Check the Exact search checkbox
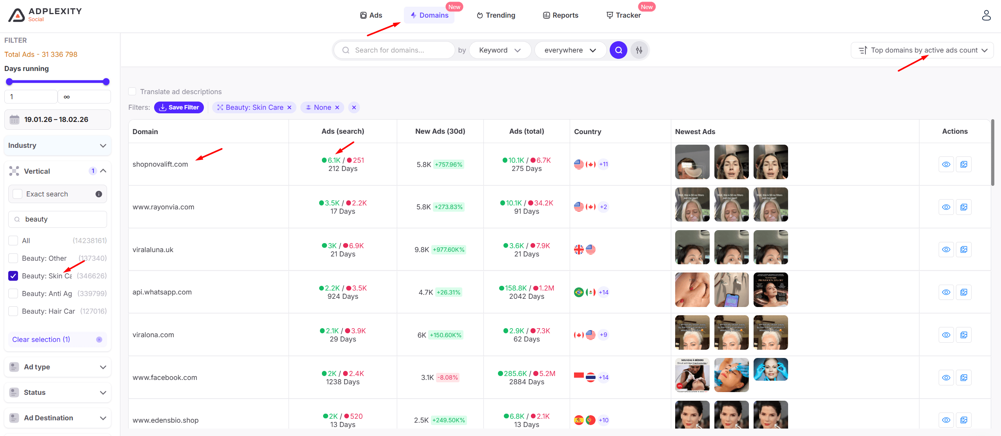1001x436 pixels. pos(18,194)
